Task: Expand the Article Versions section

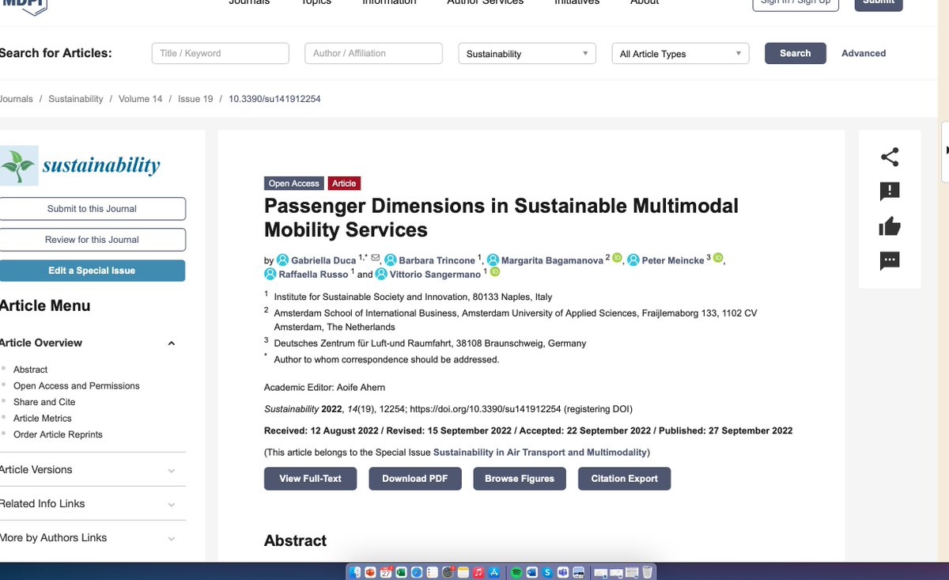Action: pyautogui.click(x=172, y=471)
